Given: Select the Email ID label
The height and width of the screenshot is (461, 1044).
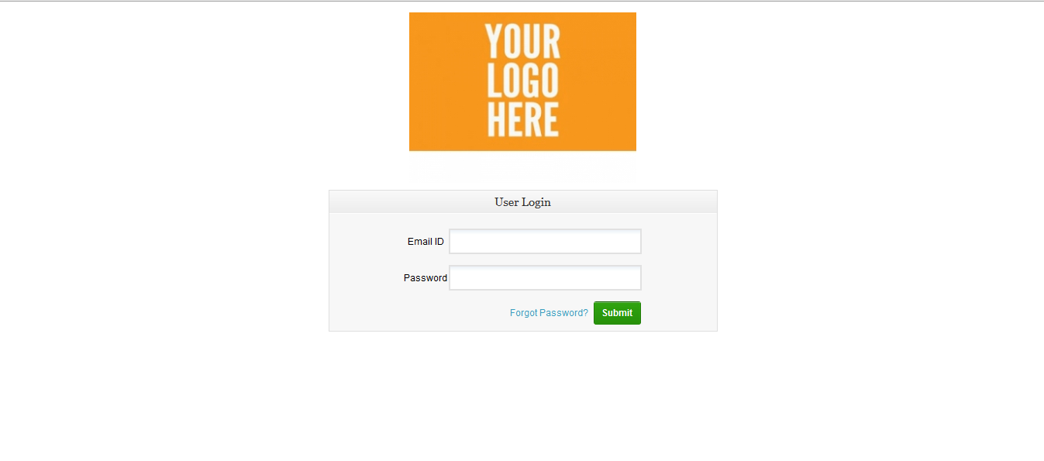Looking at the screenshot, I should (426, 242).
